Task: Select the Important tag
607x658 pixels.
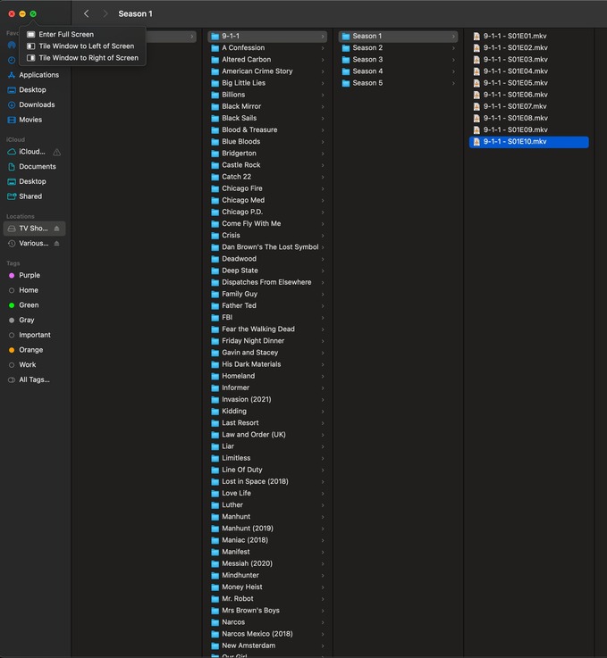Action: click(x=34, y=335)
